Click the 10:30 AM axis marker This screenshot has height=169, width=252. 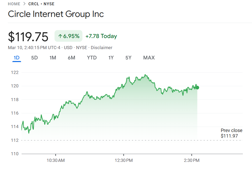(56, 160)
